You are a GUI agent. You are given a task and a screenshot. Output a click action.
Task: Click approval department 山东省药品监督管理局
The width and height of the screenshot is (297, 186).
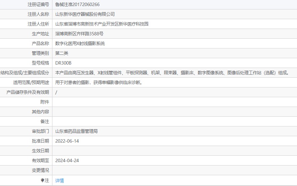coord(76,131)
